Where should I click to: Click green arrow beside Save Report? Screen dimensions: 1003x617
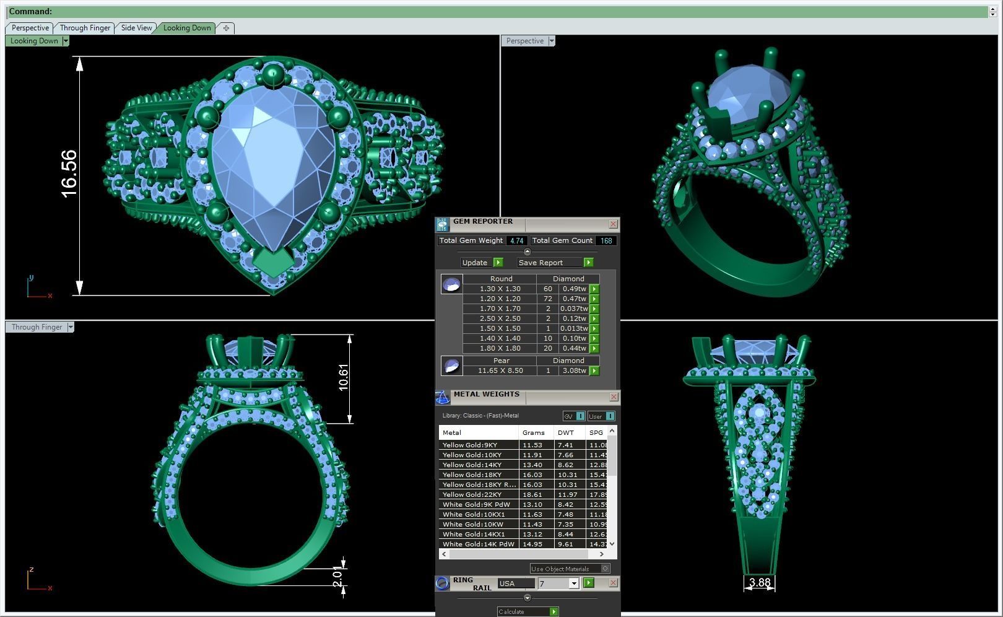(x=589, y=263)
